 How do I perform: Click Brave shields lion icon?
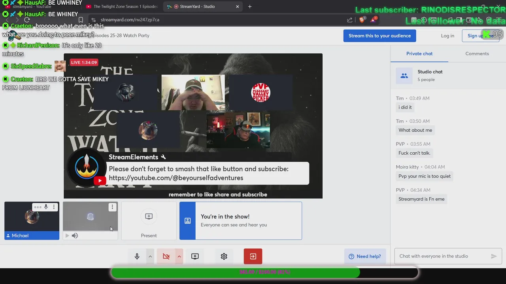pyautogui.click(x=362, y=20)
